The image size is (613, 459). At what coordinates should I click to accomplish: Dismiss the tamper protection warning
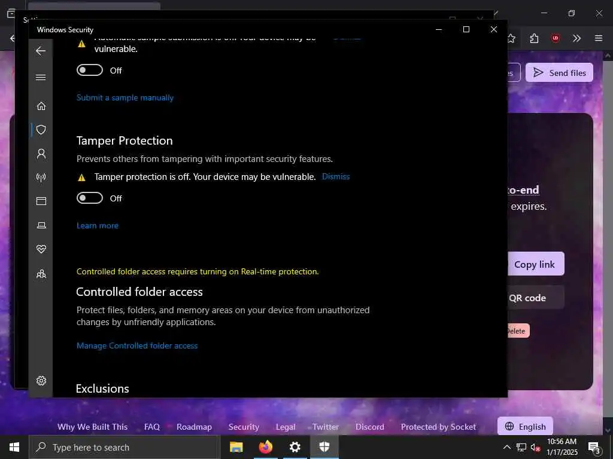(x=336, y=176)
